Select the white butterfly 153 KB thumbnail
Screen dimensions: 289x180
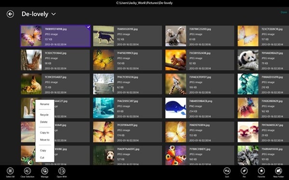[x=176, y=132]
